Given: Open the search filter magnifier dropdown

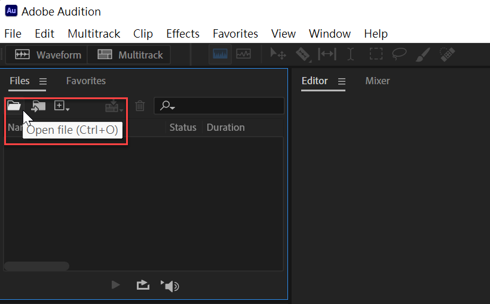Looking at the screenshot, I should (x=167, y=106).
